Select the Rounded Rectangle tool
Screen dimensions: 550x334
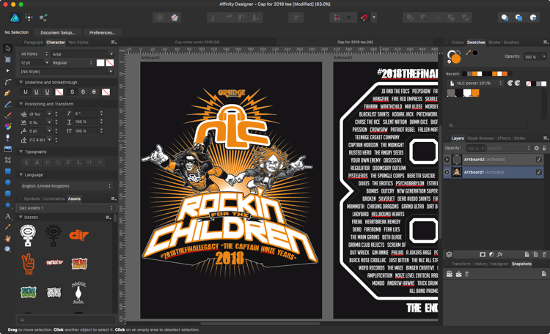[8, 193]
